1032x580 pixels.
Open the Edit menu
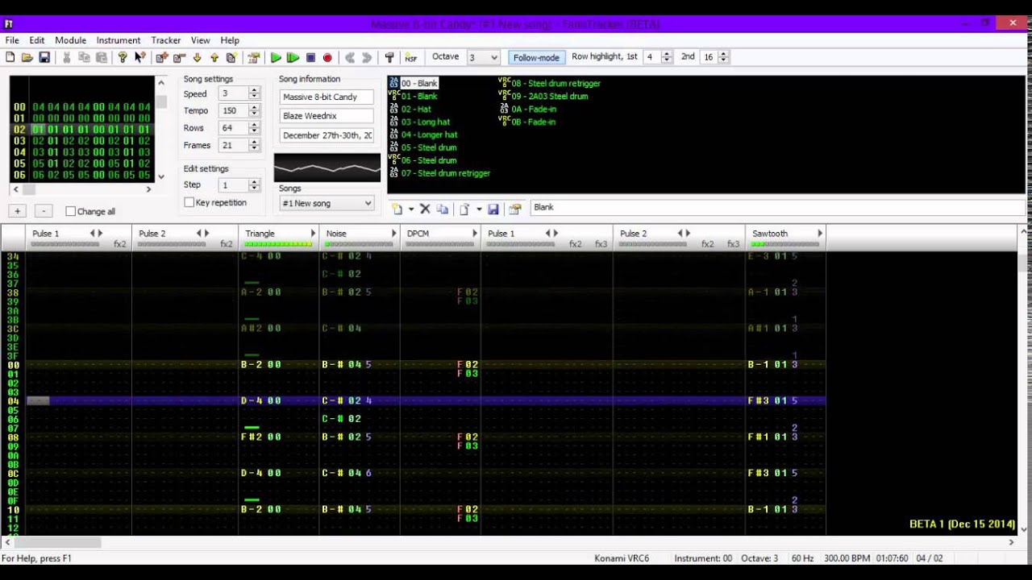coord(37,40)
